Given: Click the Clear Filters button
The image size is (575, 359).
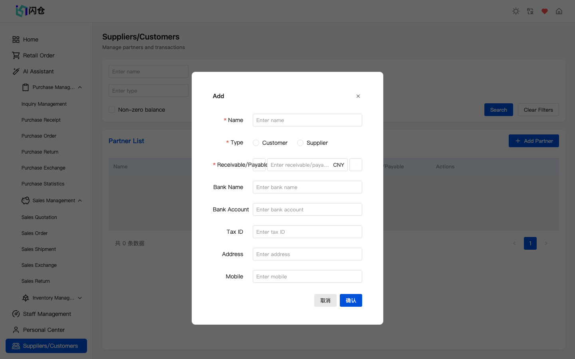Looking at the screenshot, I should pyautogui.click(x=538, y=110).
